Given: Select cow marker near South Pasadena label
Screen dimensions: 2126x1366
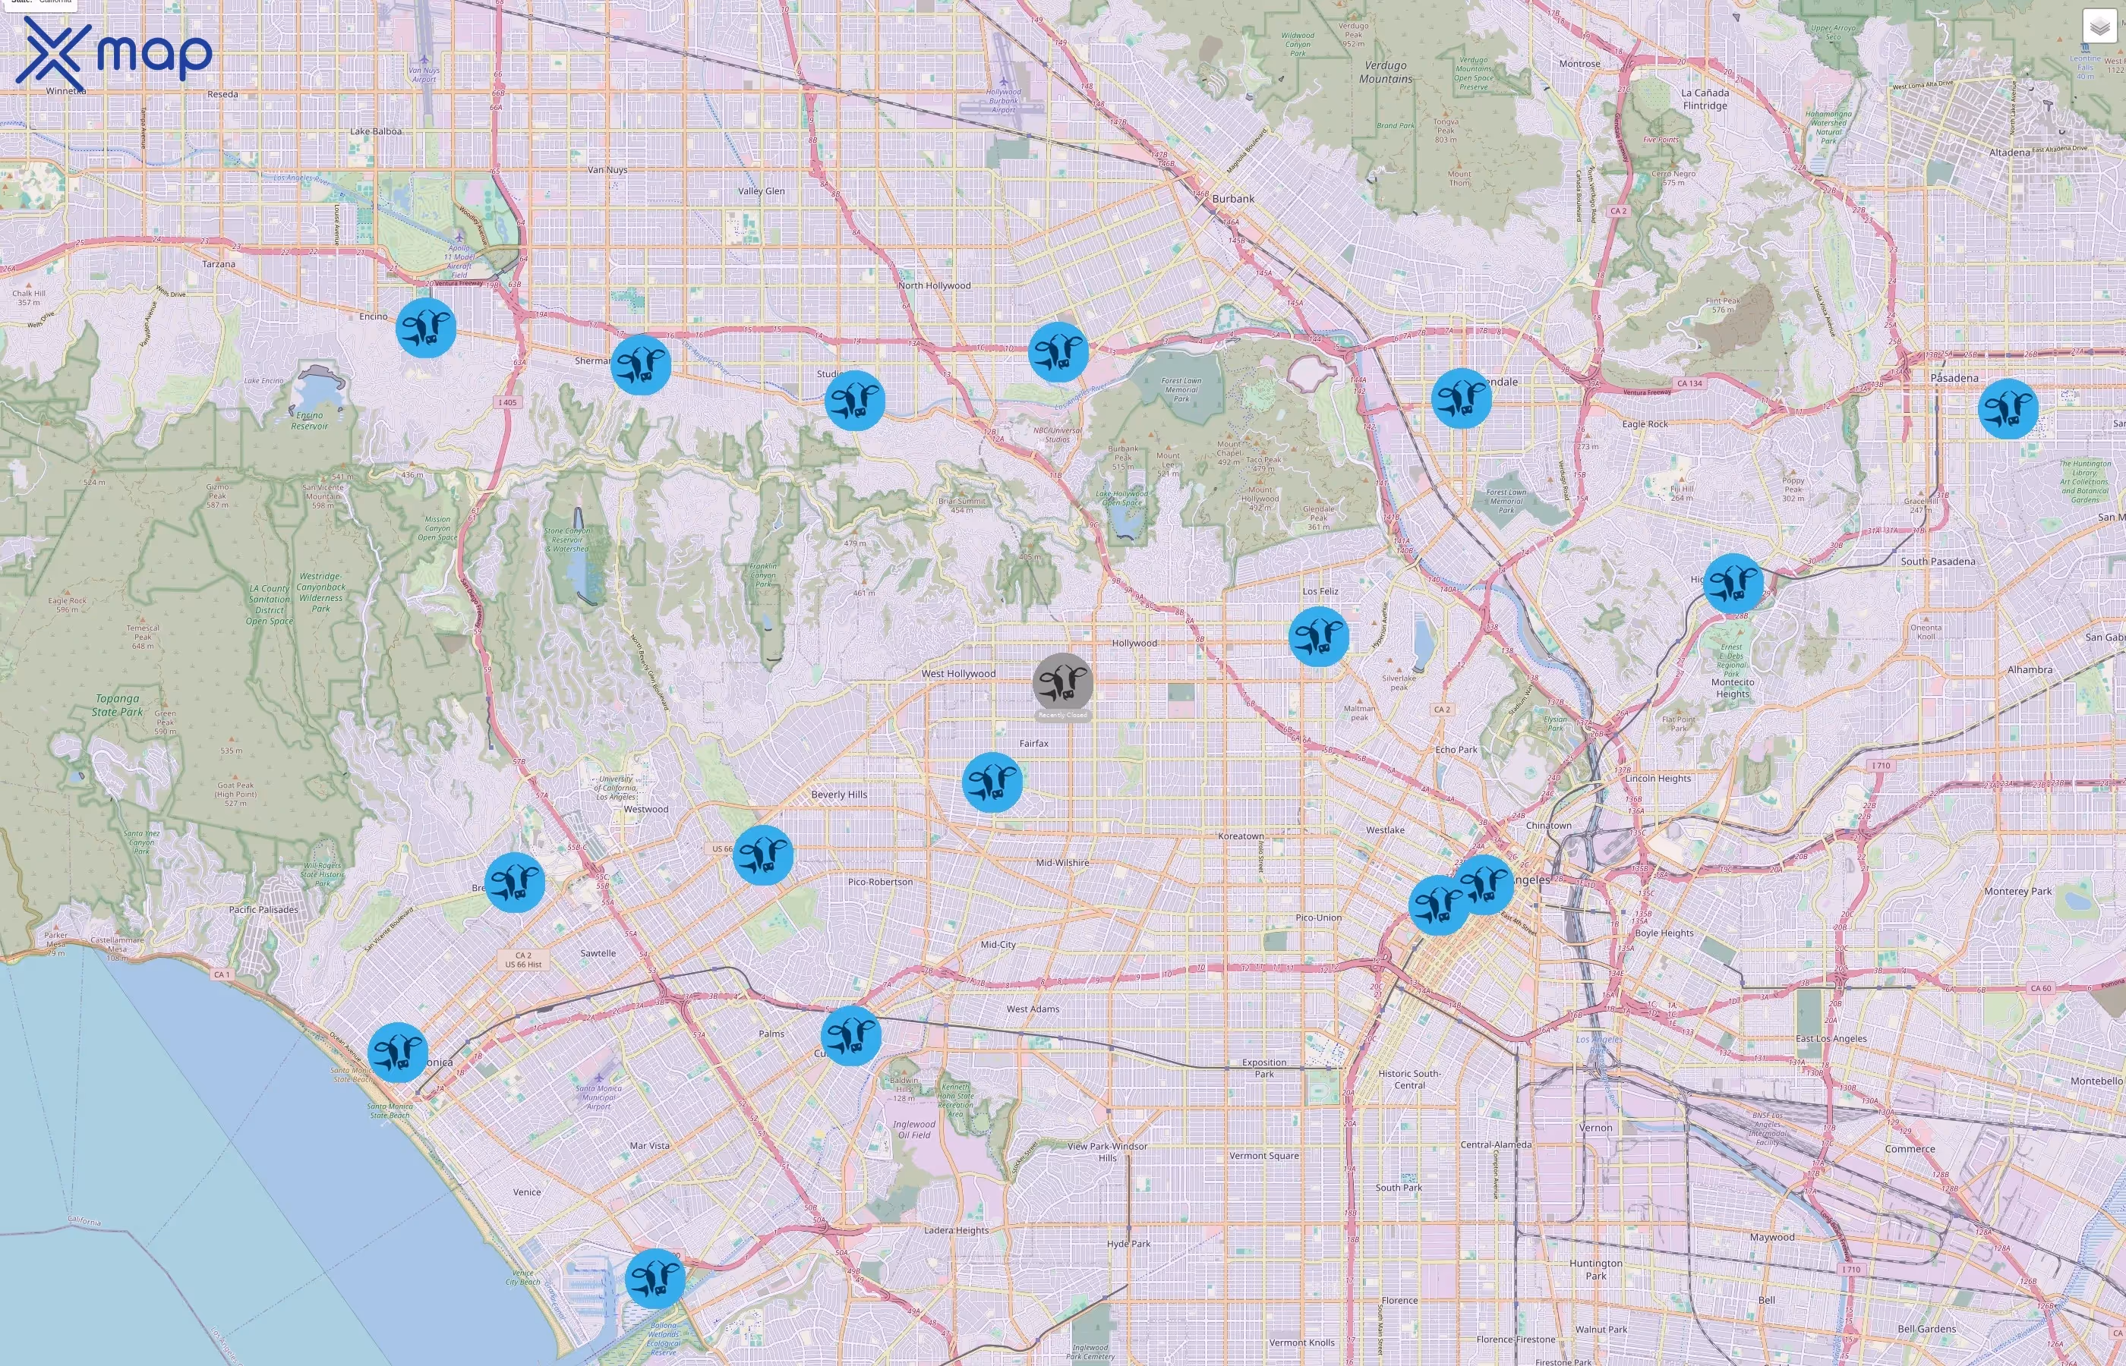Looking at the screenshot, I should click(1733, 584).
